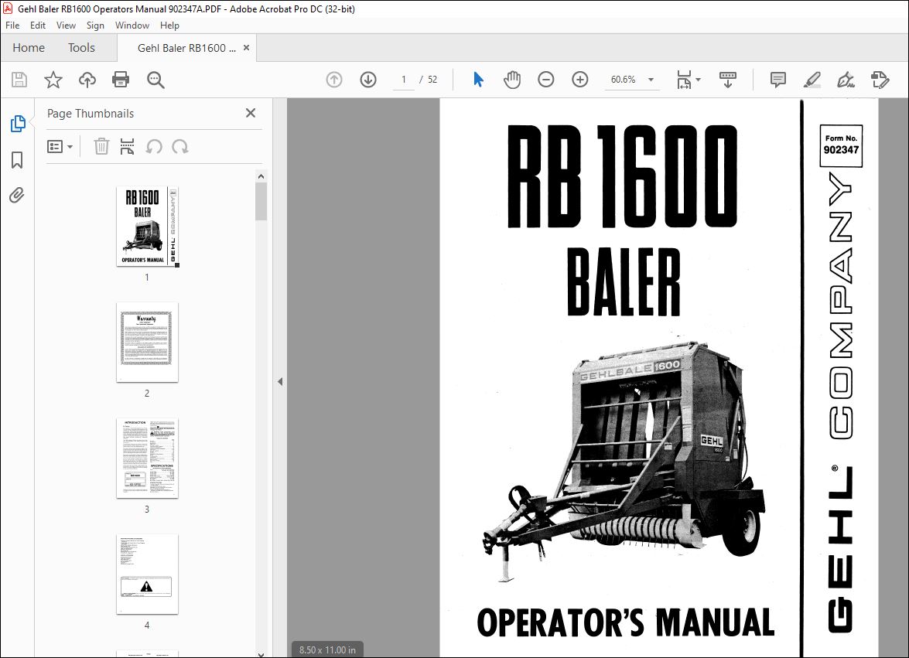Activate the Hand pan tool
Screen dimensions: 909x658
click(512, 80)
